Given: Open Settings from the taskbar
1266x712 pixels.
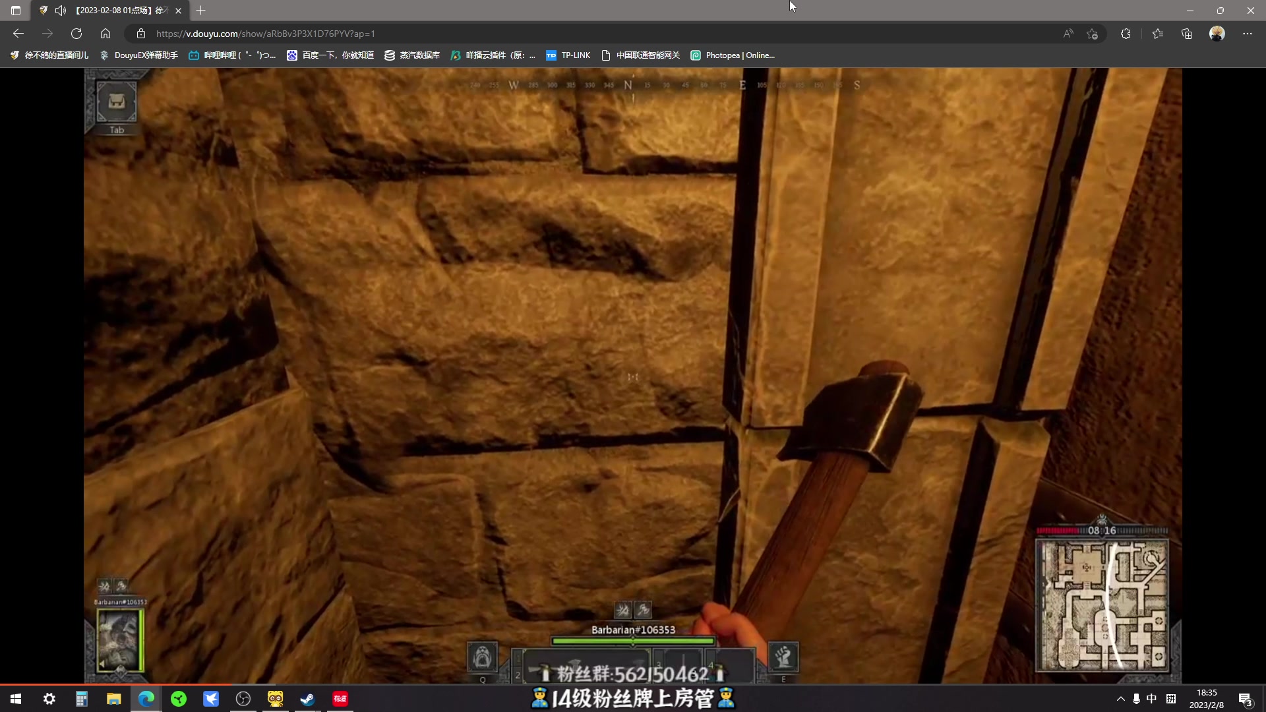Looking at the screenshot, I should [x=49, y=699].
